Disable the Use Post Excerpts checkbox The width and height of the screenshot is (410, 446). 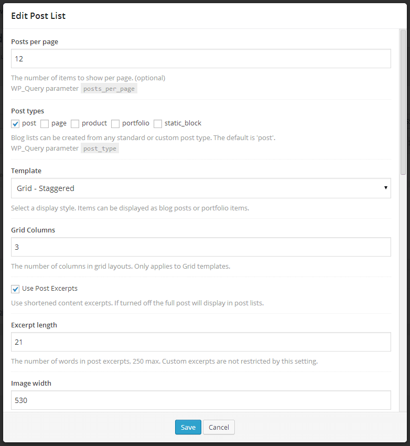click(x=15, y=289)
